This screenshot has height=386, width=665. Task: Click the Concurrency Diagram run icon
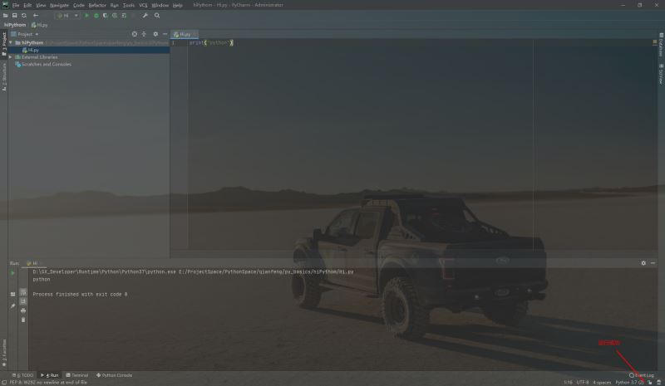point(124,16)
